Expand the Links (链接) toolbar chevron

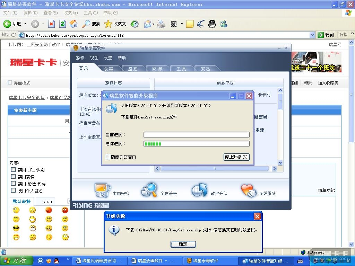[x=352, y=34]
